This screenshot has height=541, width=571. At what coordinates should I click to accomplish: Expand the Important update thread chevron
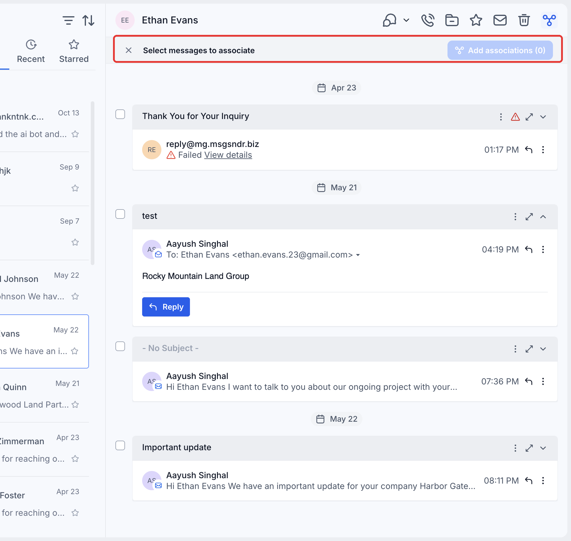point(543,448)
